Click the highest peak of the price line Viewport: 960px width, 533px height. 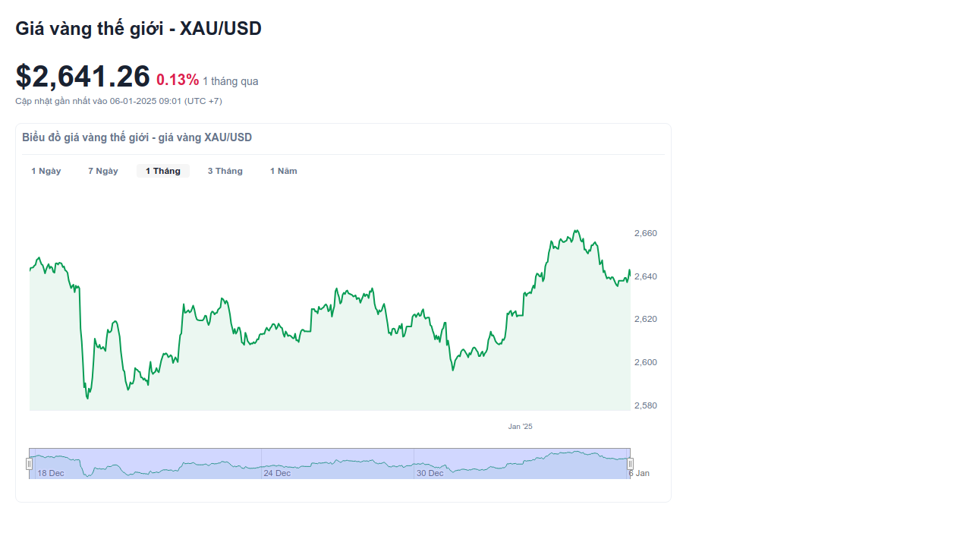577,231
